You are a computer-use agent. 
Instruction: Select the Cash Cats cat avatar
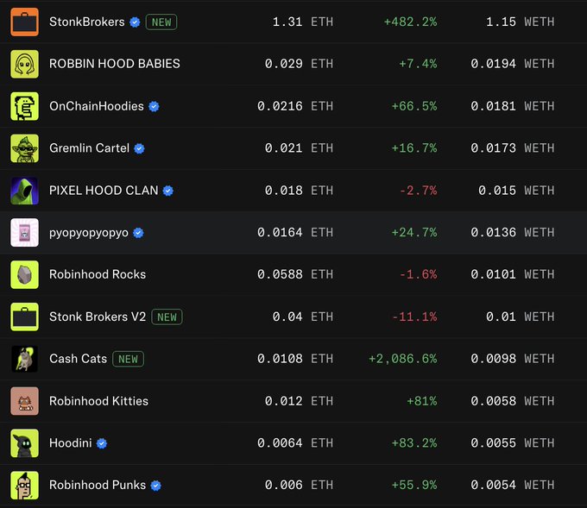coord(24,359)
